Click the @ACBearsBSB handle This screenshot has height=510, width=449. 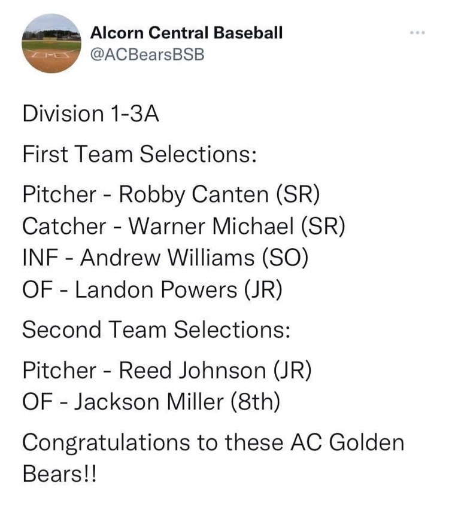147,54
